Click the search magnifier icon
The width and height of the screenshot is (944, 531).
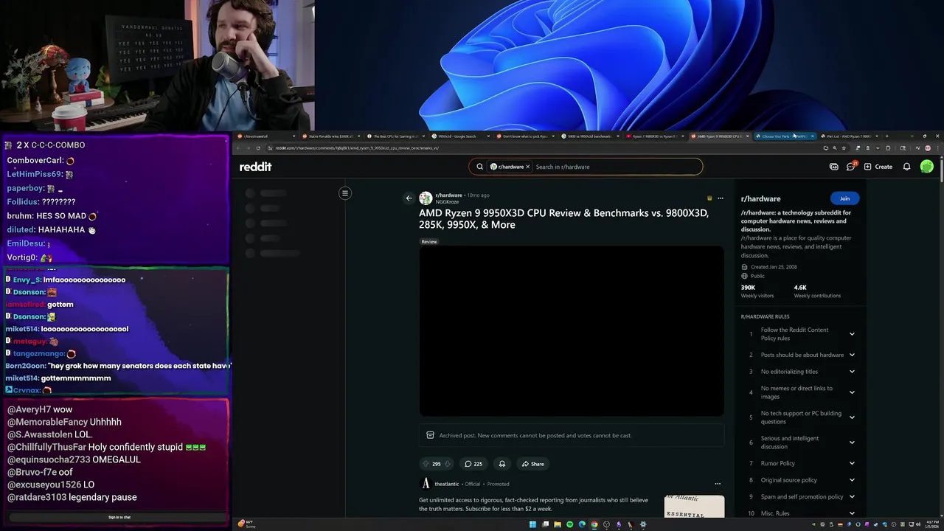(x=479, y=167)
